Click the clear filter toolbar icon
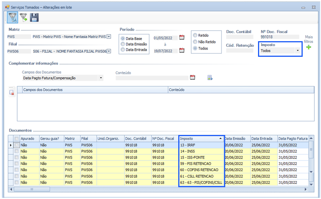321x199 pixels. pos(24,18)
